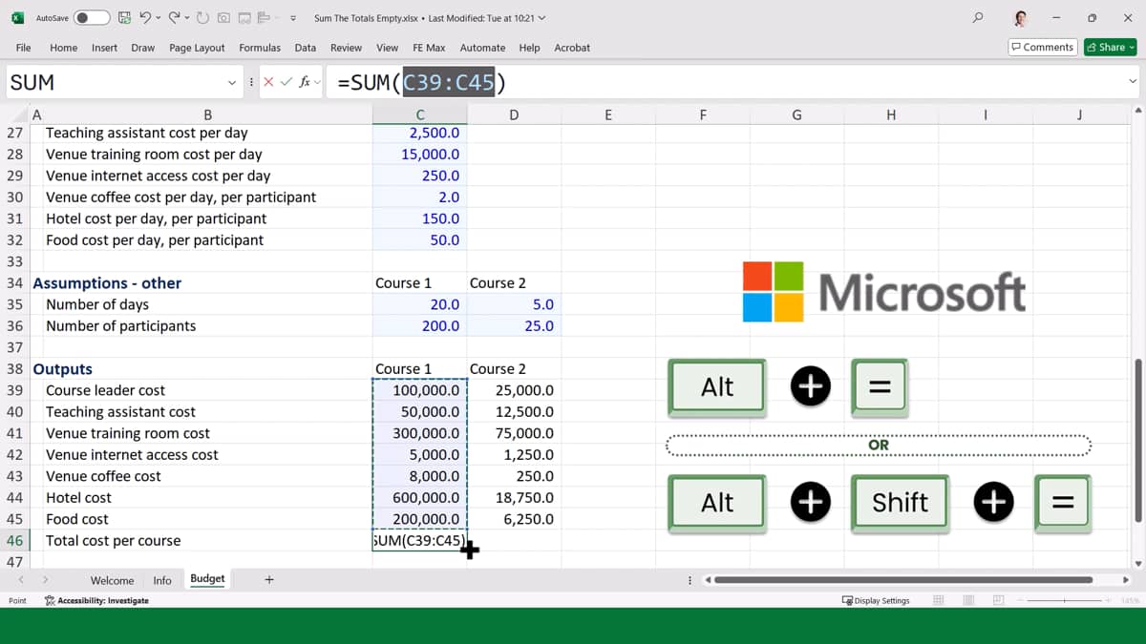
Task: Select column D header
Action: point(514,115)
